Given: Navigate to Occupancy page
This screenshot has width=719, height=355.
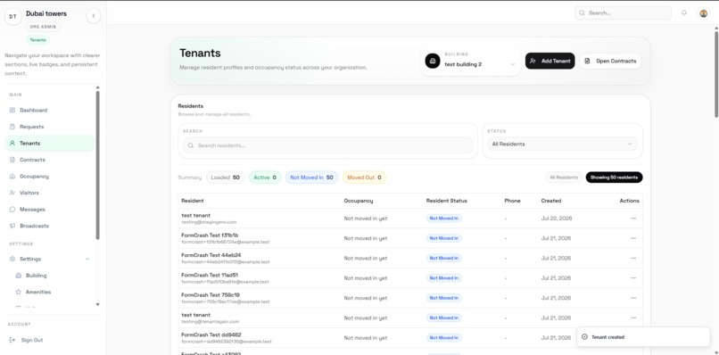Looking at the screenshot, I should coord(50,176).
